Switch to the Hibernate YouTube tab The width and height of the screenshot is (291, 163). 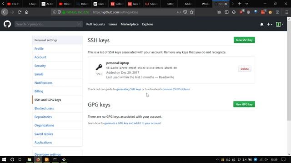tap(65, 4)
